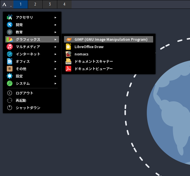Select 再起動 to restart
This screenshot has height=176, width=190.
point(21,100)
